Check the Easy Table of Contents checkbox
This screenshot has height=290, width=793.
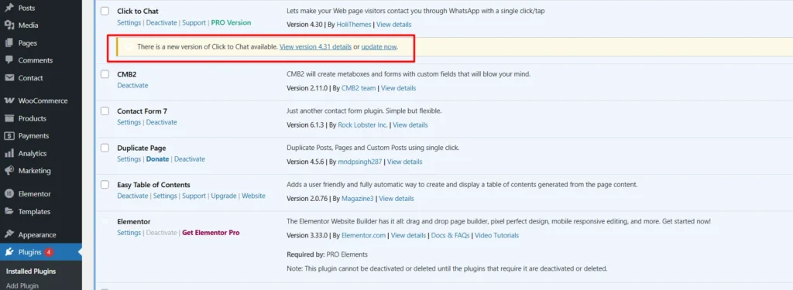(105, 185)
